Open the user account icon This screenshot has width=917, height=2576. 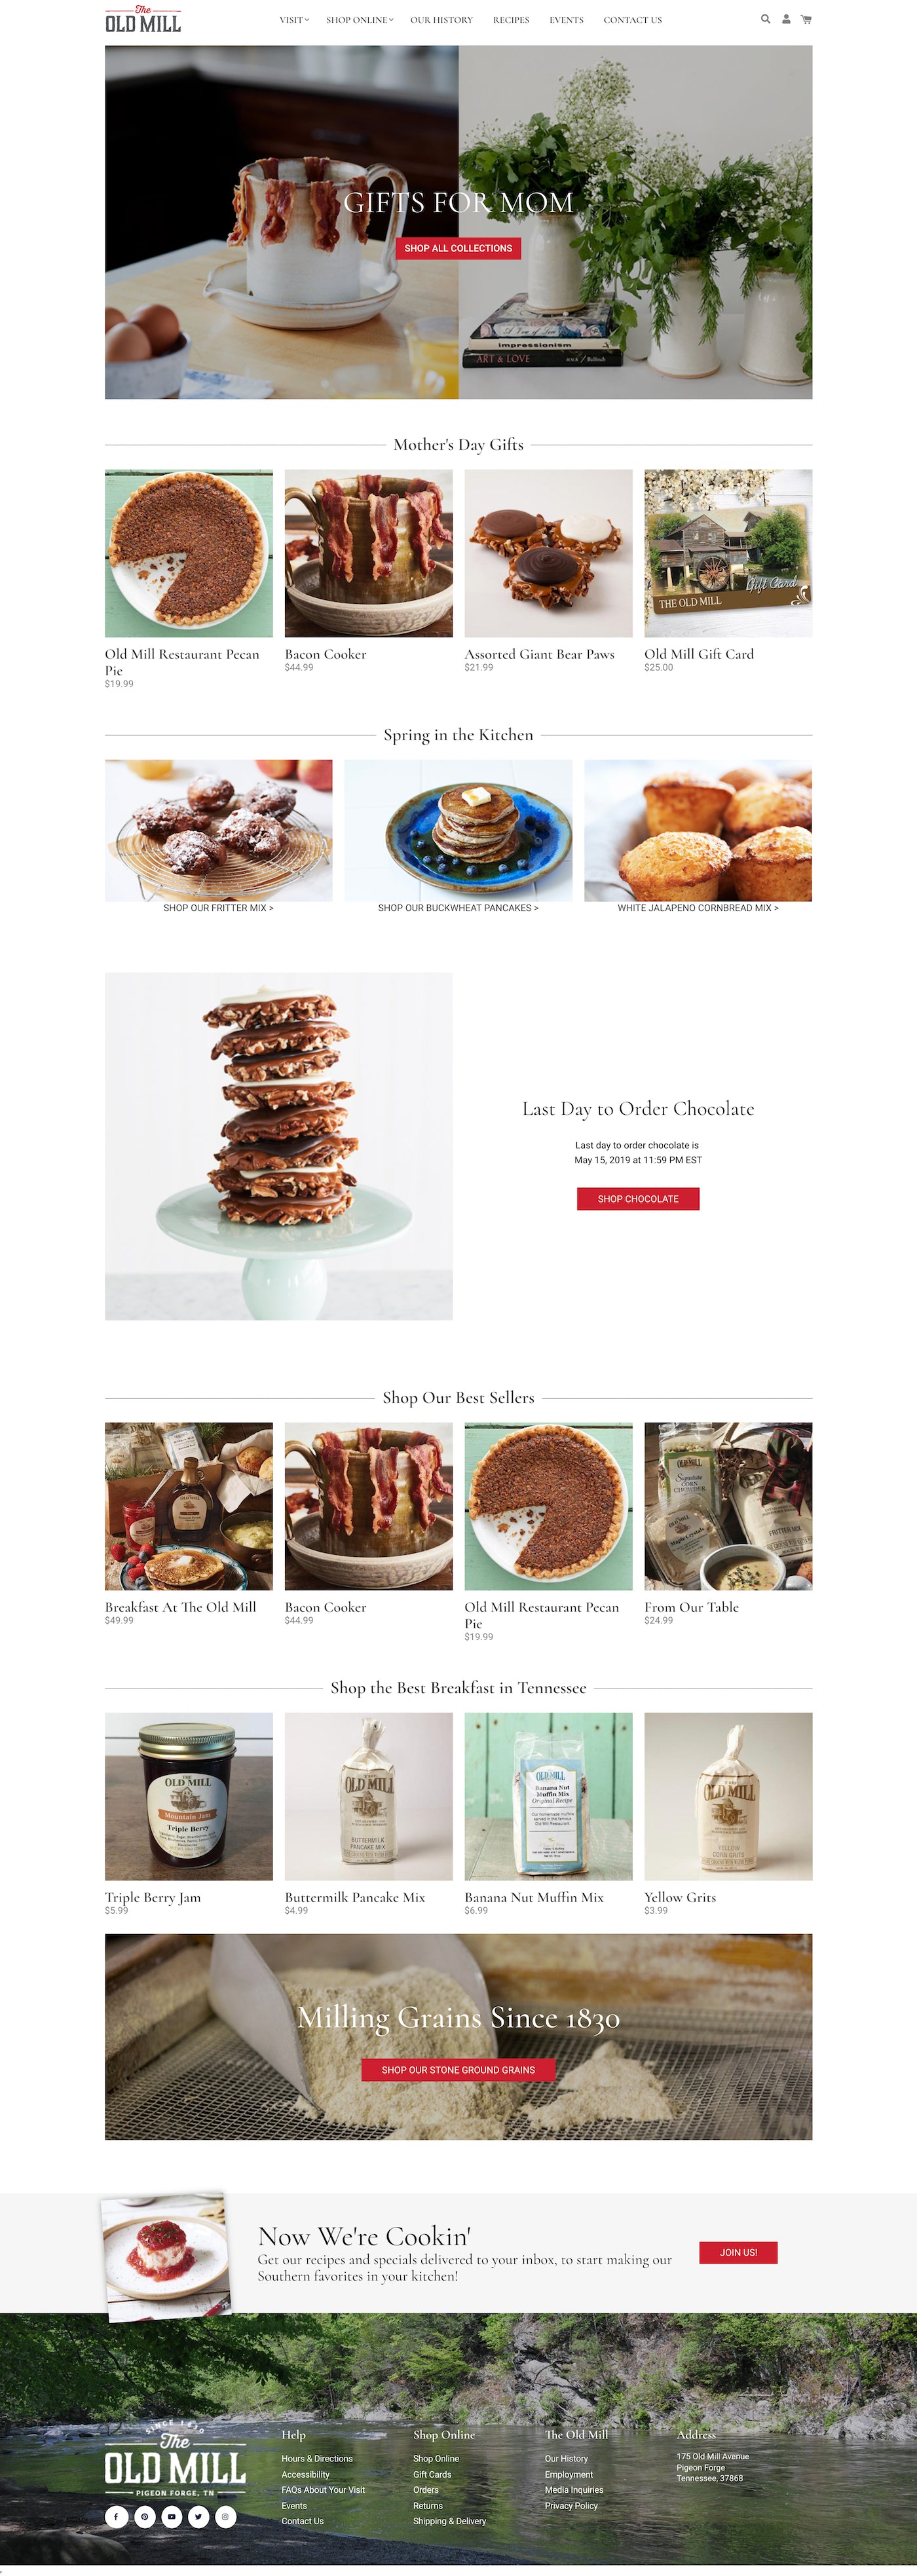(x=786, y=19)
